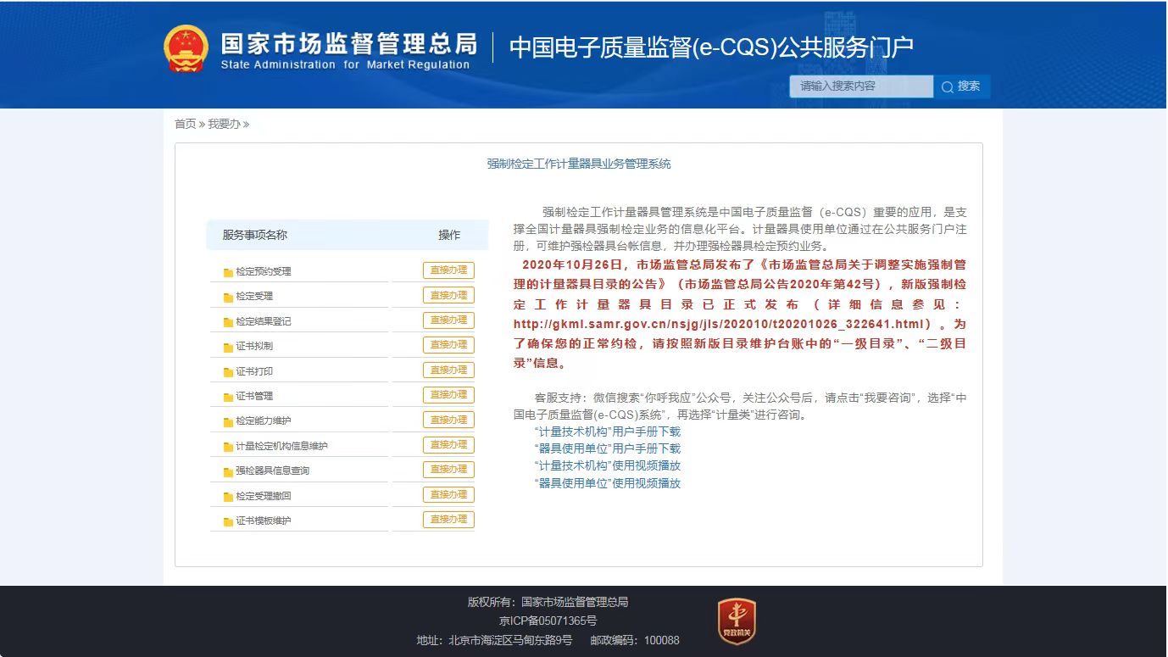Image resolution: width=1168 pixels, height=657 pixels.
Task: Click the folder icon beside 证书模板维护
Action: (x=228, y=521)
